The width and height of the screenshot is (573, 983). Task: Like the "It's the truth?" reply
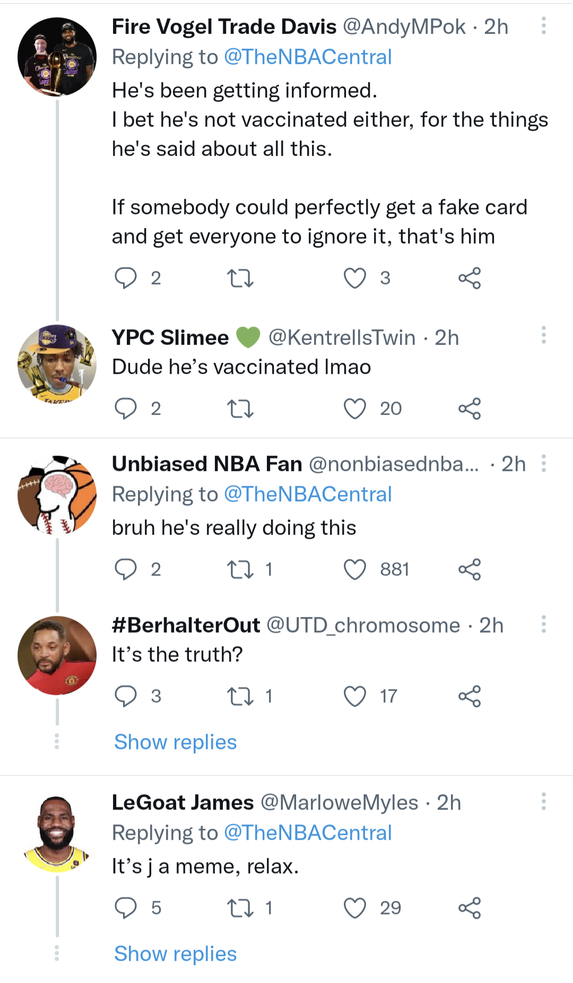(354, 696)
